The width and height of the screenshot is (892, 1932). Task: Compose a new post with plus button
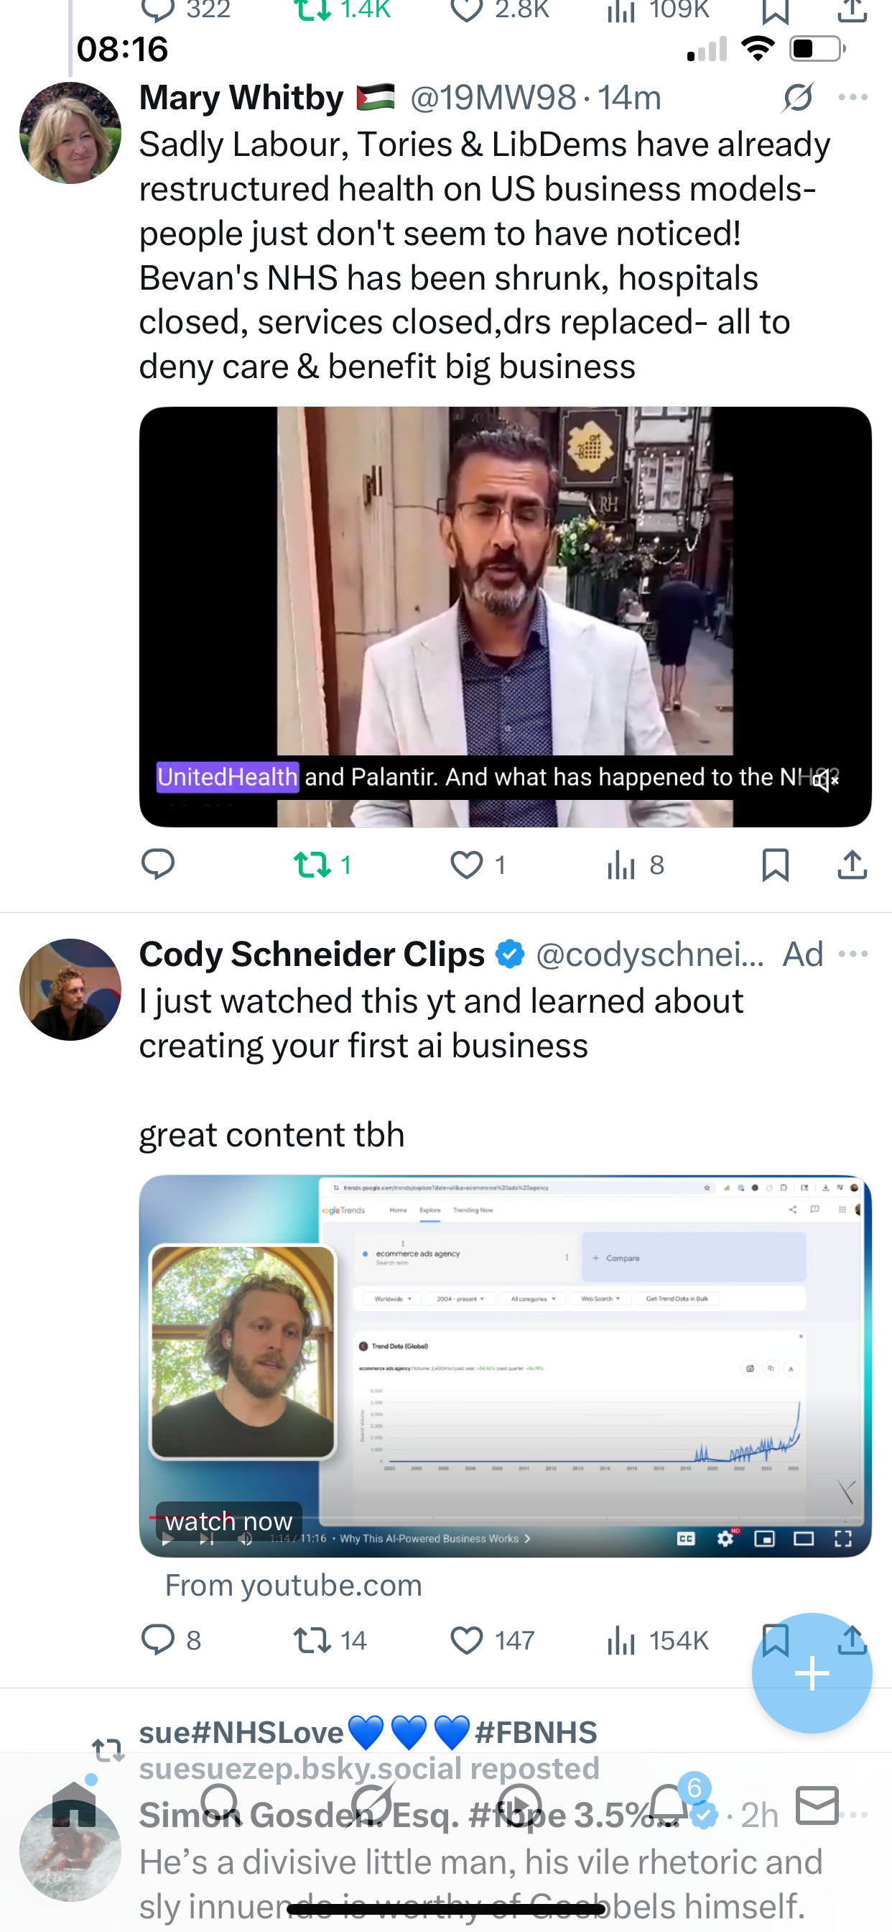pyautogui.click(x=812, y=1673)
